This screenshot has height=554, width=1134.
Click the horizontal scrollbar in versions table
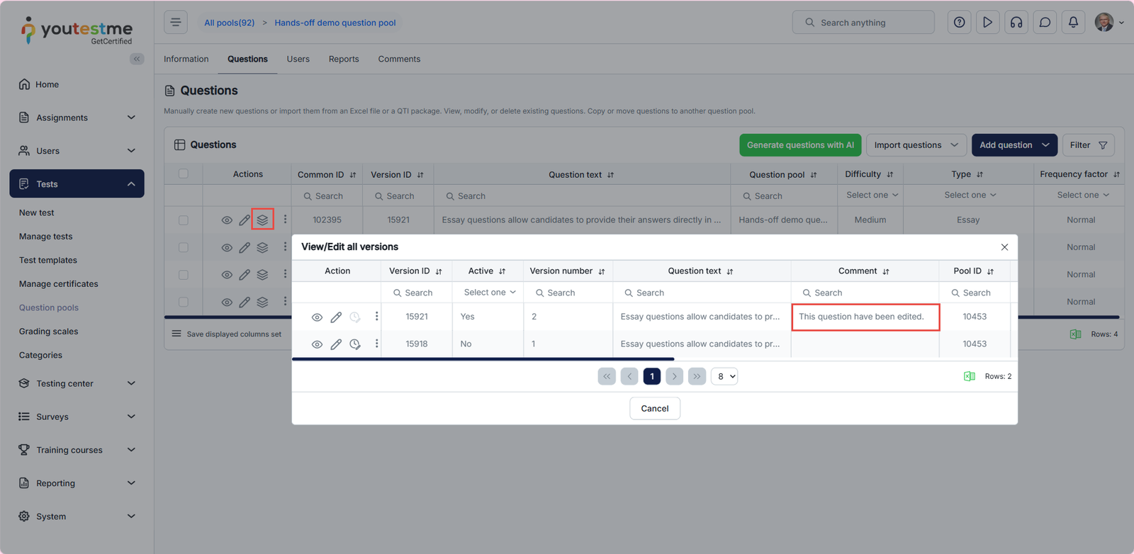coord(483,359)
